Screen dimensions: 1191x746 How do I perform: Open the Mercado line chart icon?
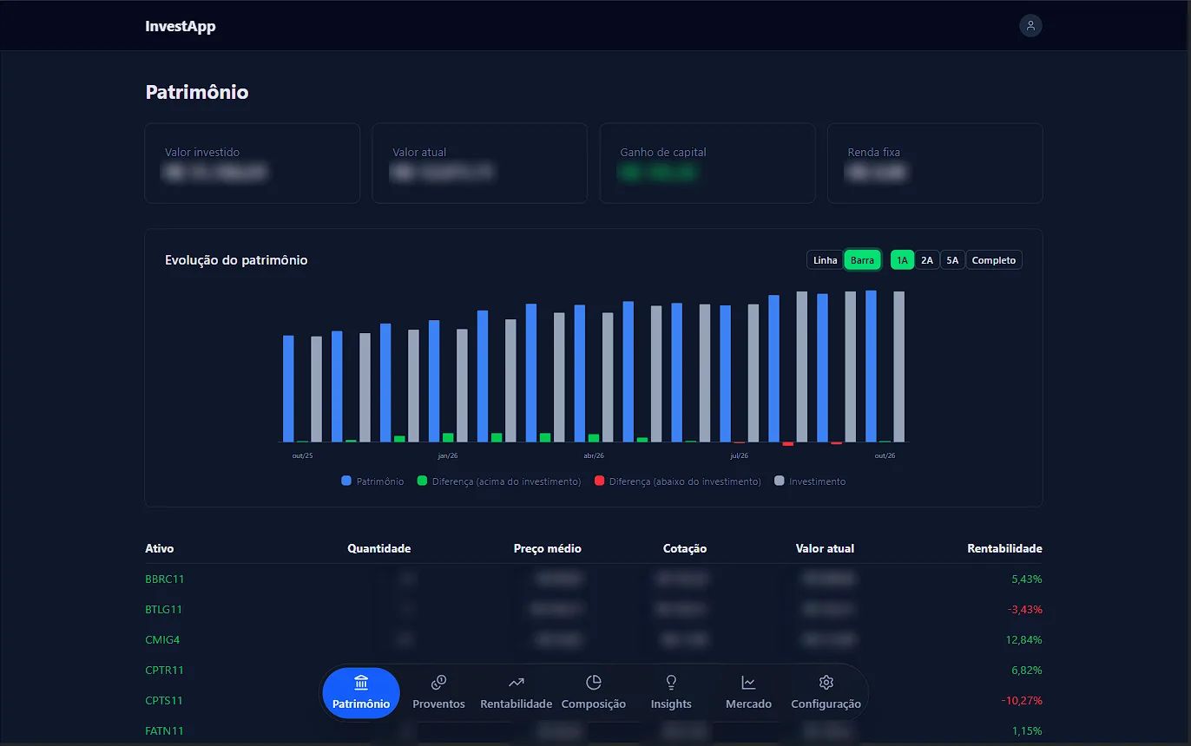coord(748,682)
